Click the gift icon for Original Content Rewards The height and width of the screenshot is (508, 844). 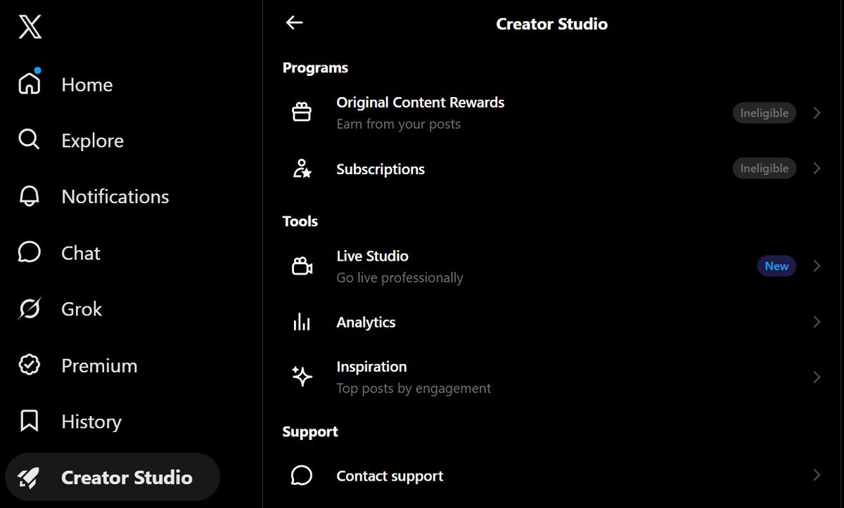click(x=302, y=112)
